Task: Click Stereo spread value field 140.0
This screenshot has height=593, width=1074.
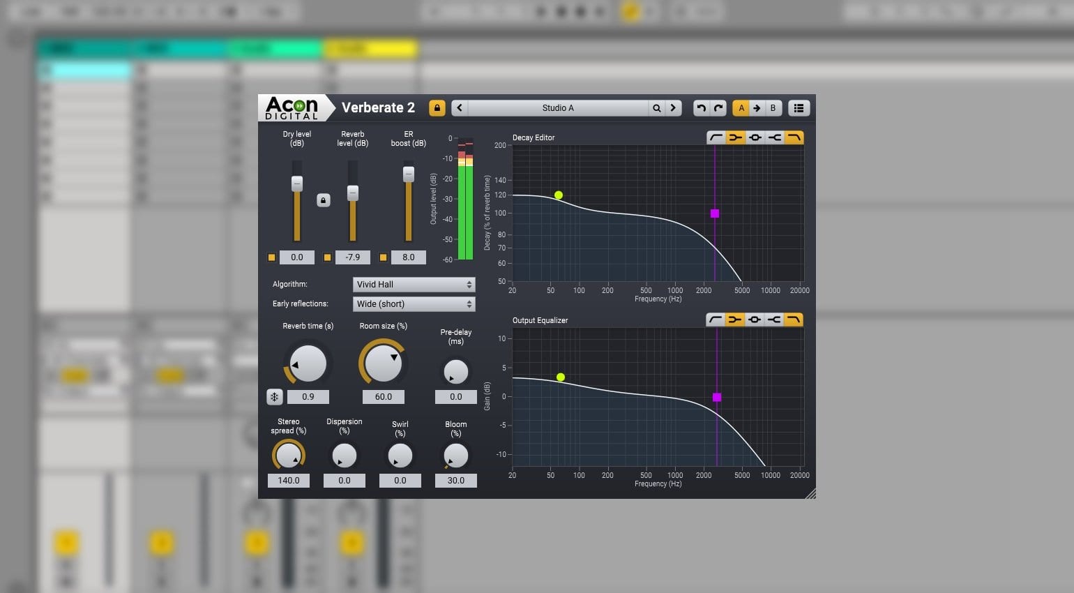Action: coord(289,481)
